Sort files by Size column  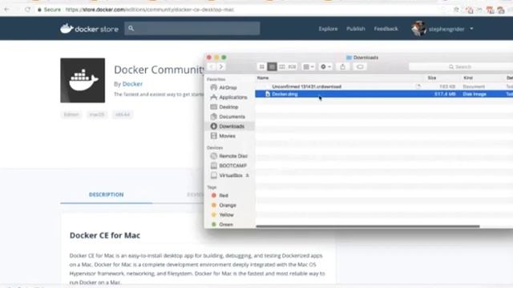click(432, 78)
